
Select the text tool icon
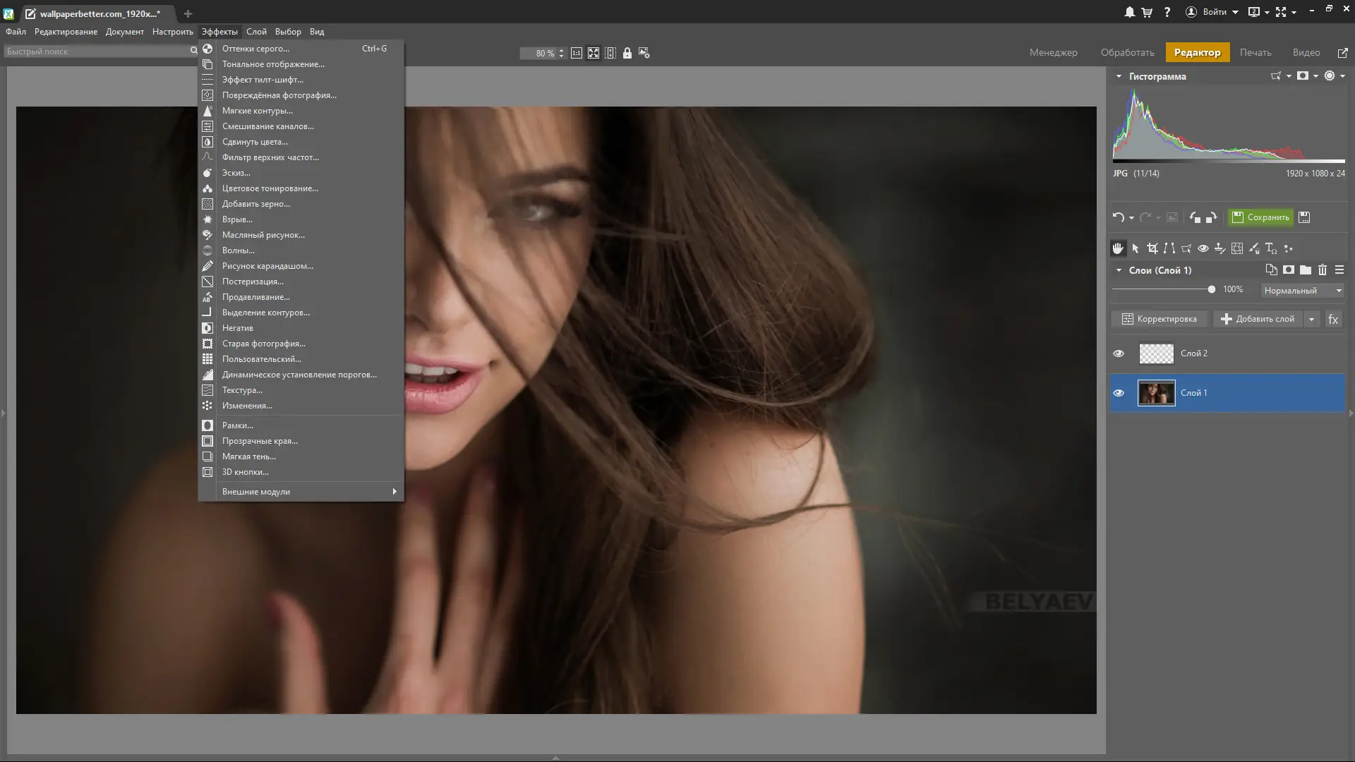point(1271,248)
